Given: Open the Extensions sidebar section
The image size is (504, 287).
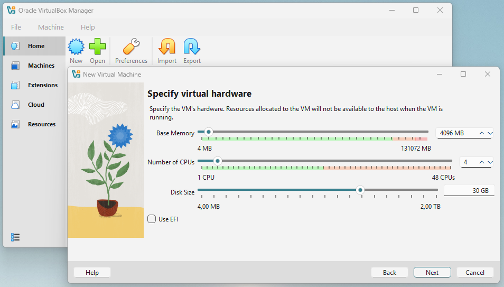Looking at the screenshot, I should tap(34, 85).
